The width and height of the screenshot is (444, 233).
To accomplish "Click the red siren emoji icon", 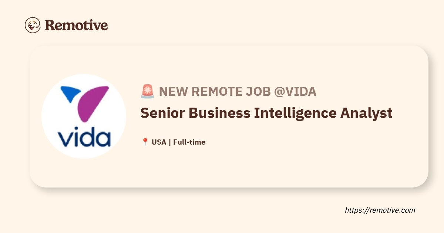I will (x=147, y=91).
